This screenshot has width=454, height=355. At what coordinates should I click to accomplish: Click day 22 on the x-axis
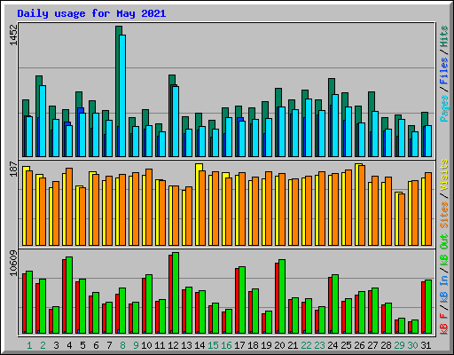306,345
